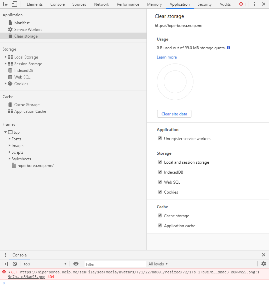Open the All levels log dropdown
269x294 pixels.
(158, 264)
